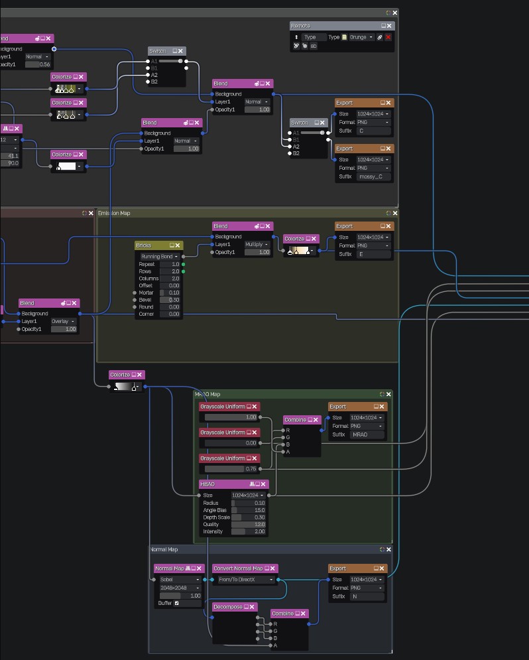This screenshot has width=529, height=660.
Task: Open the Grunge dropdown in Remote node
Action: tap(361, 37)
